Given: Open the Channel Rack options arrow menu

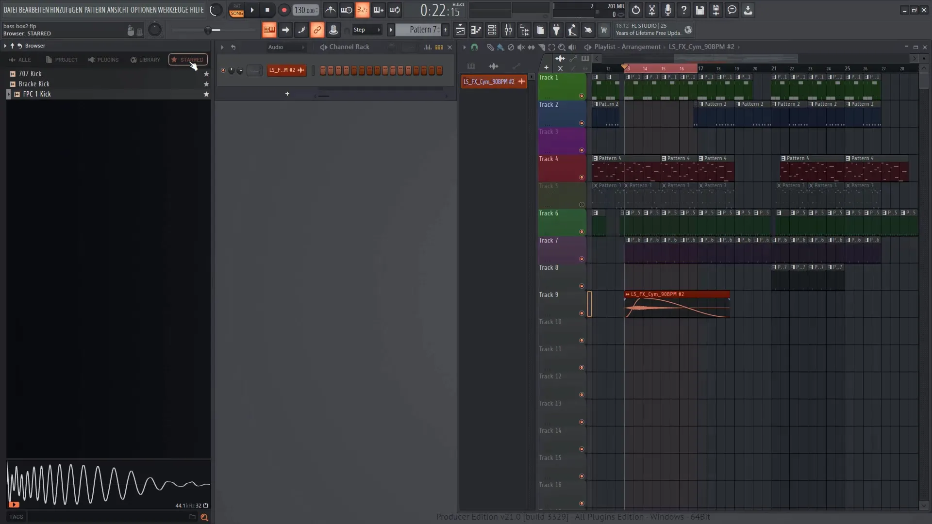Looking at the screenshot, I should [x=222, y=47].
